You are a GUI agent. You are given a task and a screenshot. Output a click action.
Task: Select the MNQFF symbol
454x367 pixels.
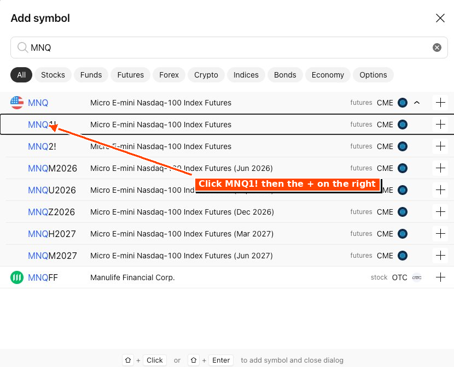[x=43, y=277]
